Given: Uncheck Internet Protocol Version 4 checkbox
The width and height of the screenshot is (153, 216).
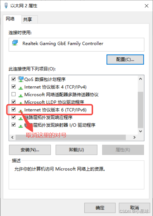Looking at the screenshot, I should (14, 86).
